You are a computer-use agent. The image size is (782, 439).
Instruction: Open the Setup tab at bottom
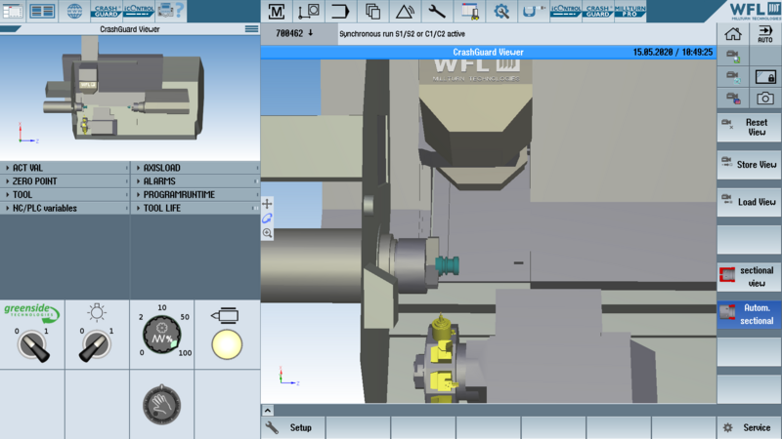[291, 427]
